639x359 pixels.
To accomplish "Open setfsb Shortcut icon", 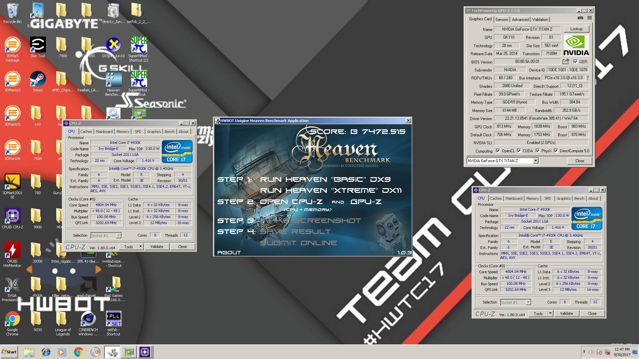I will [x=113, y=323].
